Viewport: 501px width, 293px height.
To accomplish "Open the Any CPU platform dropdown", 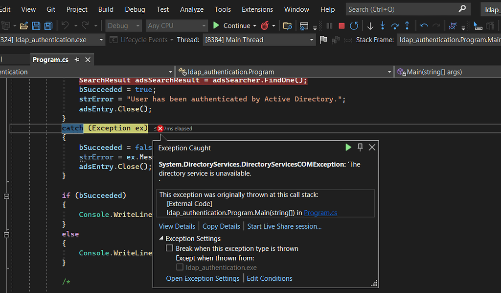I will pyautogui.click(x=176, y=25).
